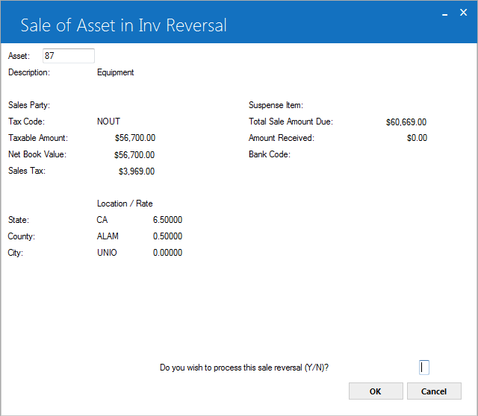Click the Location / Rate column heading

click(x=125, y=204)
